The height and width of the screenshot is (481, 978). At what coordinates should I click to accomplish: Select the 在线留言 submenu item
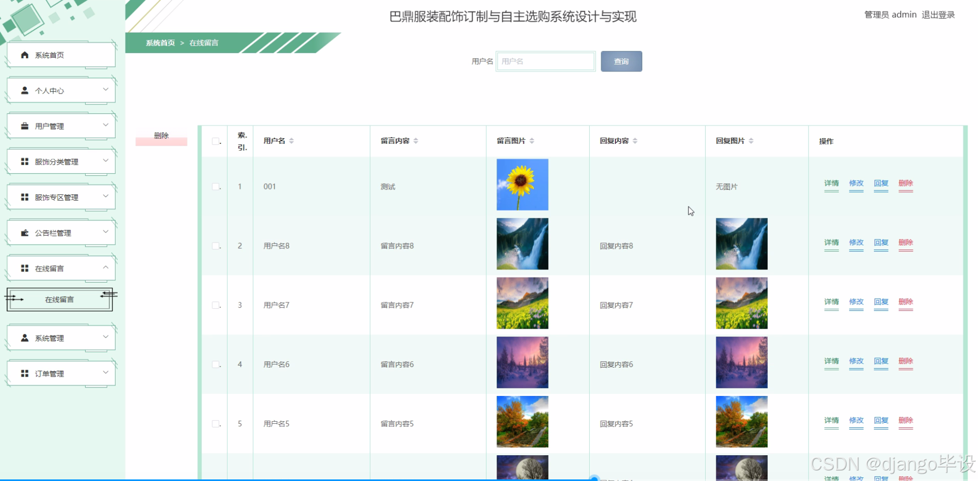click(x=59, y=299)
